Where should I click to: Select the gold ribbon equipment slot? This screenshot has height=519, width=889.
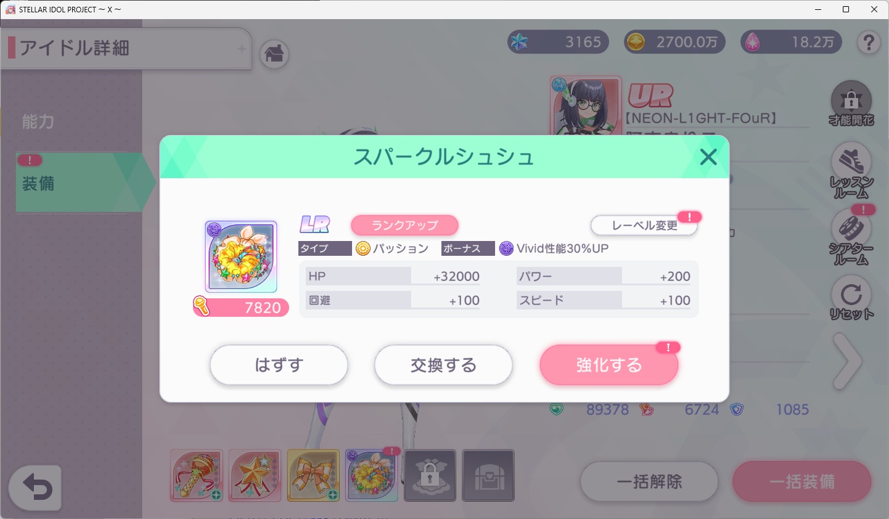point(313,475)
